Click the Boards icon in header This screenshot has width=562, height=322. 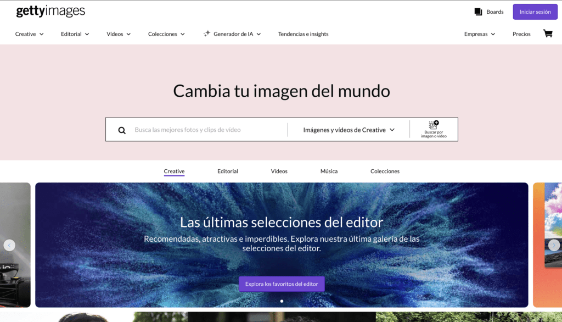[x=478, y=12]
